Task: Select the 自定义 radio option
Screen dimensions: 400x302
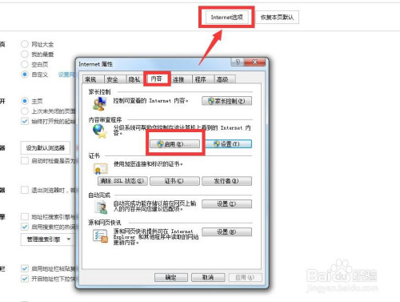Action: [25, 74]
